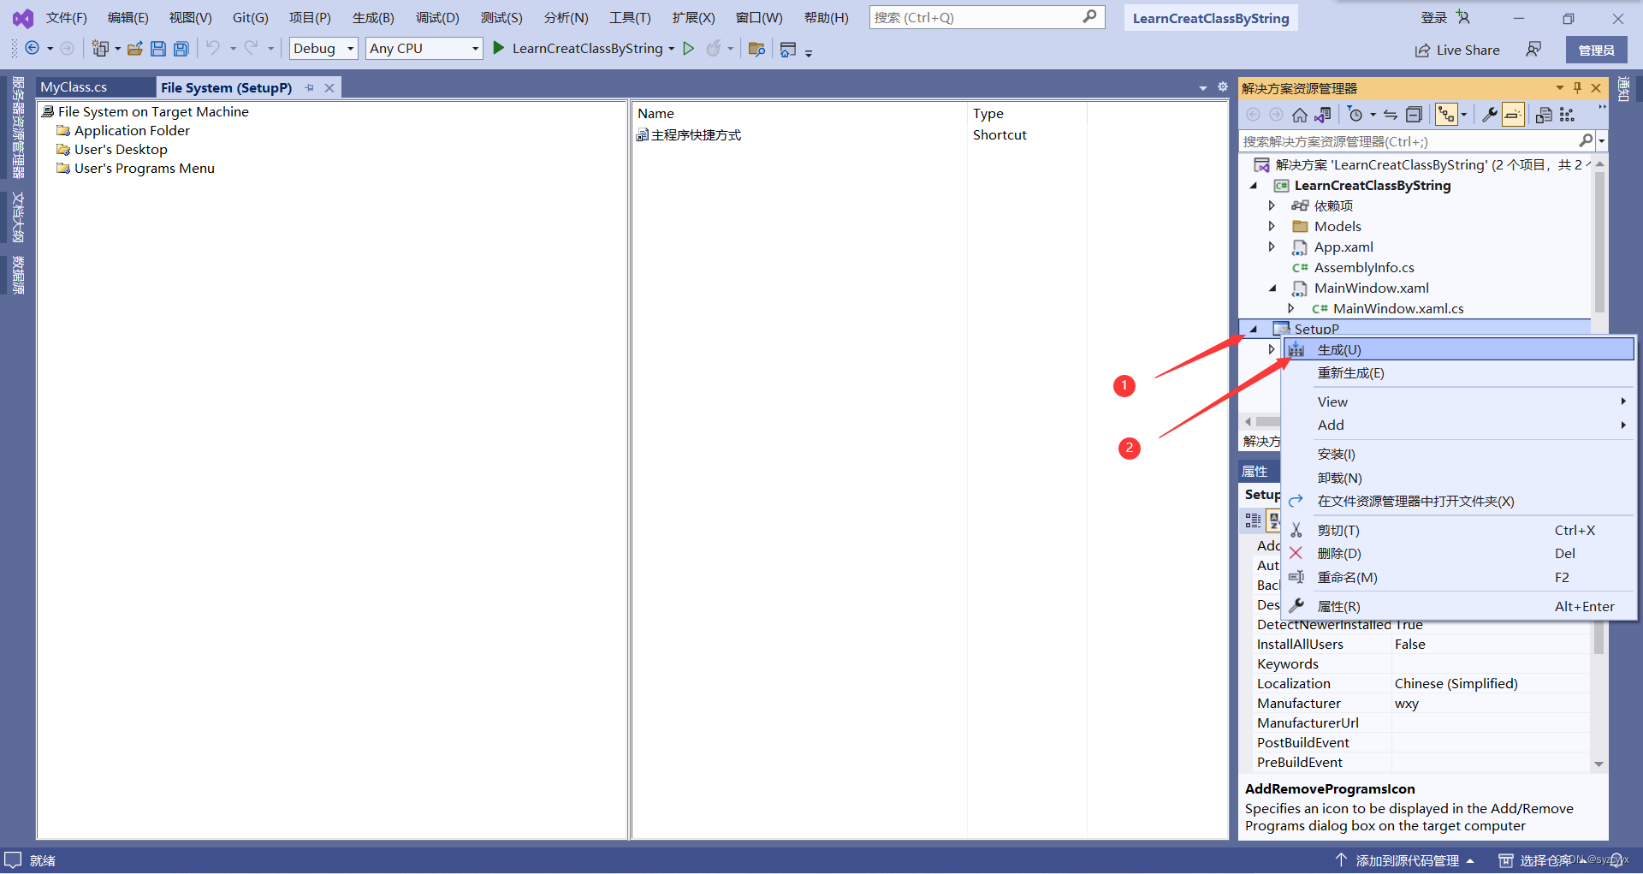1643x874 pixels.
Task: Click the feedback person icon near Live Share
Action: (x=1533, y=50)
